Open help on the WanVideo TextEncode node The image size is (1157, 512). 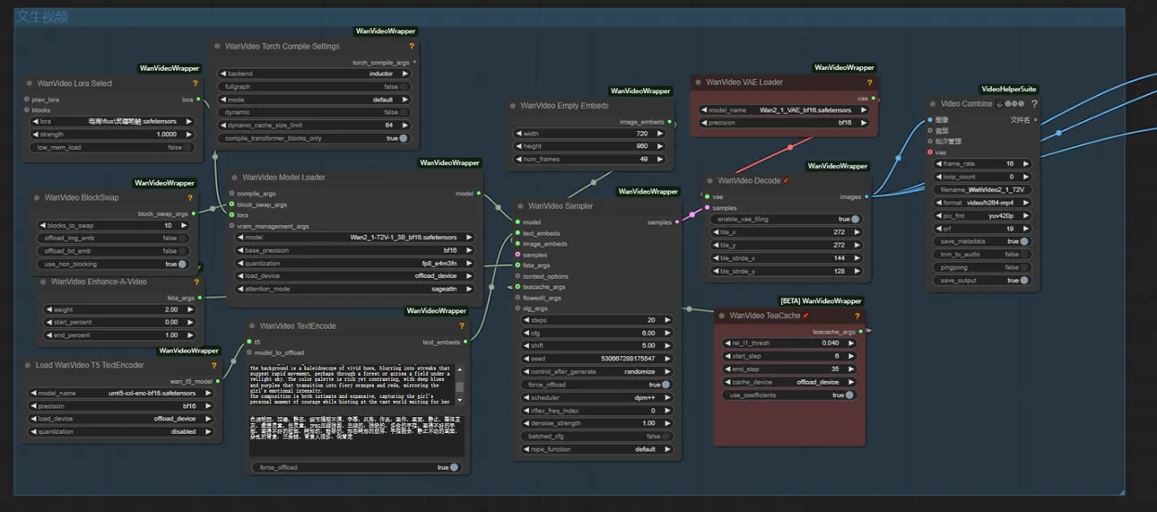pyautogui.click(x=462, y=326)
